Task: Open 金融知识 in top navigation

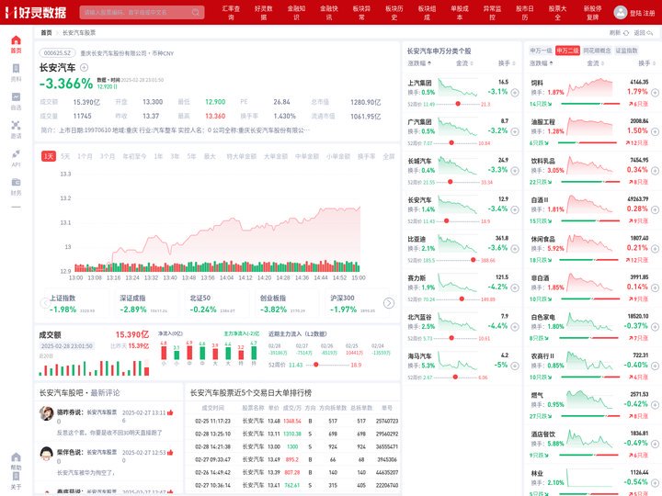Action: 296,13
